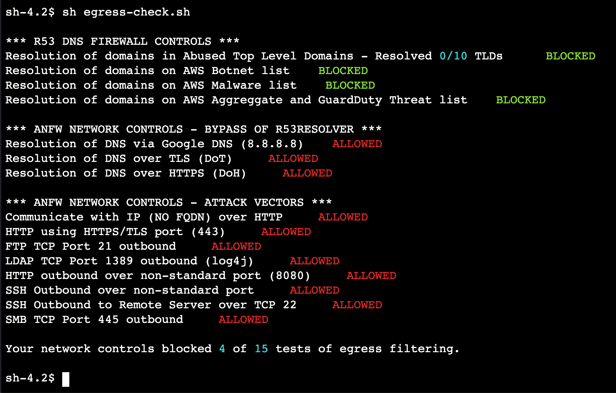The image size is (616, 393).
Task: Click the BYPASS OF R53RESOLVER section header
Action: (x=194, y=129)
